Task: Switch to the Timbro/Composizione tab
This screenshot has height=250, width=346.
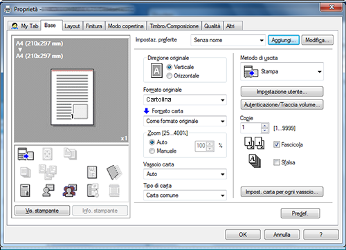Action: point(174,26)
